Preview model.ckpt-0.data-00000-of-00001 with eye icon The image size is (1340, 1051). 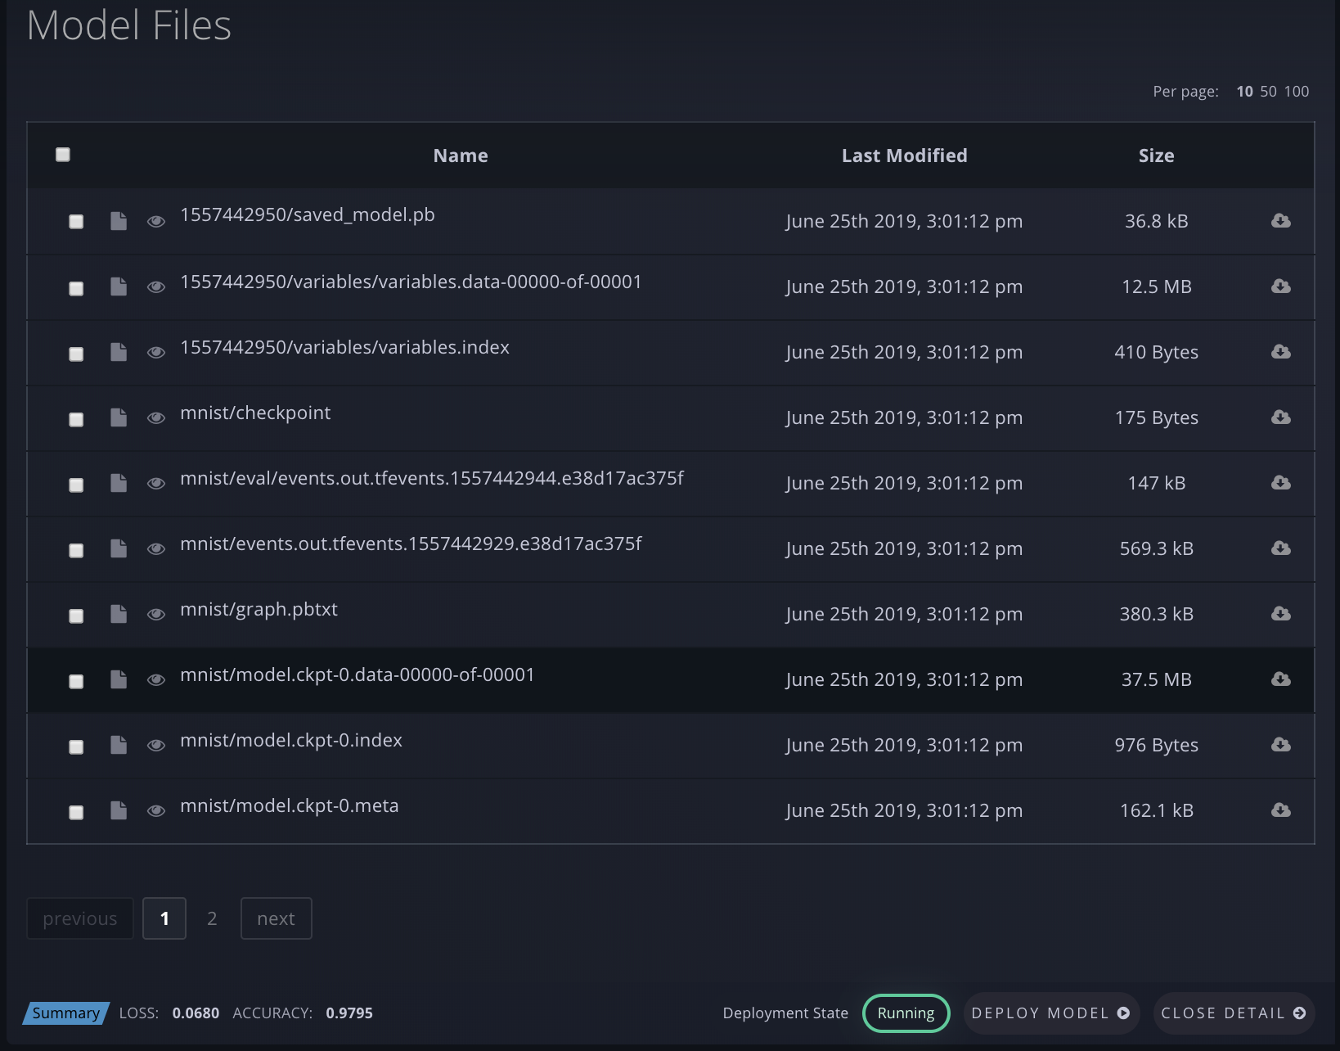coord(156,679)
